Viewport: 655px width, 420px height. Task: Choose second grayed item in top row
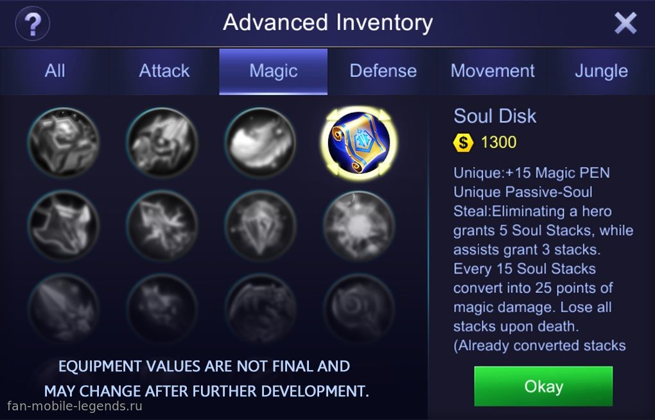click(162, 142)
